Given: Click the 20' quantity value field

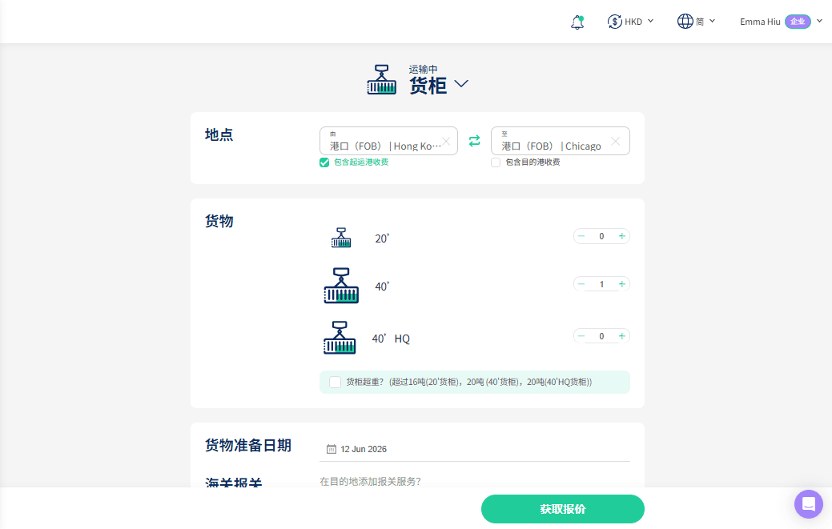Looking at the screenshot, I should 601,236.
